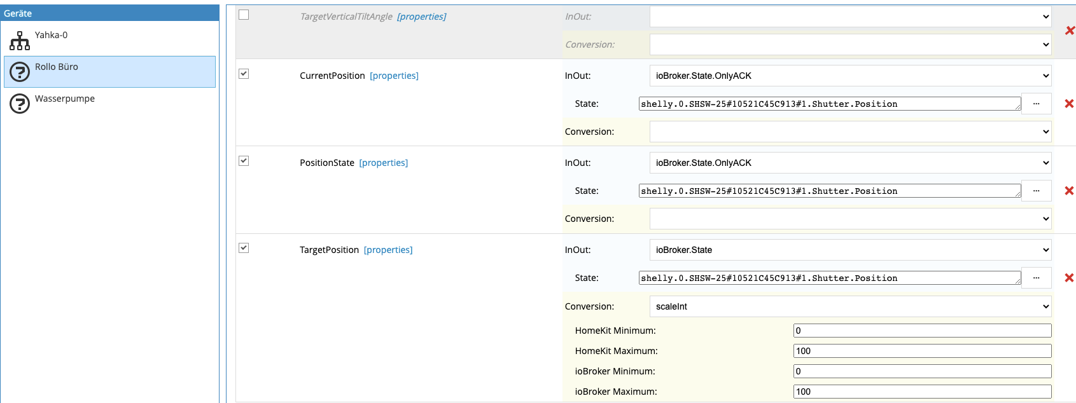Image resolution: width=1076 pixels, height=403 pixels.
Task: Open CurrentPosition properties link
Action: [394, 76]
